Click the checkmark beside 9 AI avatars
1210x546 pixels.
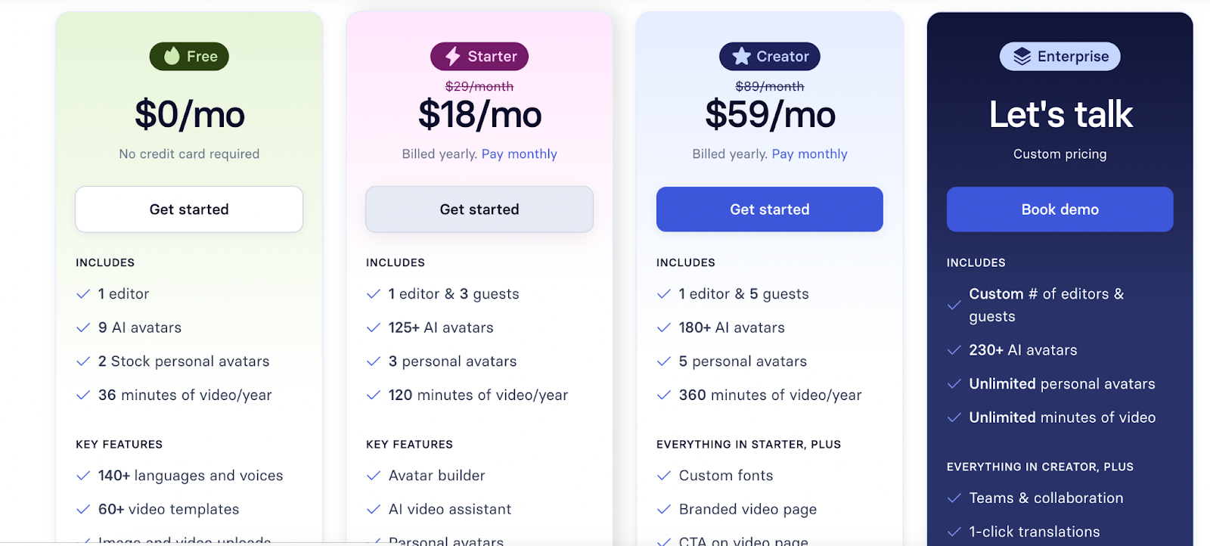coord(83,327)
